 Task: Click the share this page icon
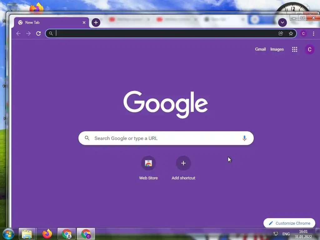tap(281, 33)
